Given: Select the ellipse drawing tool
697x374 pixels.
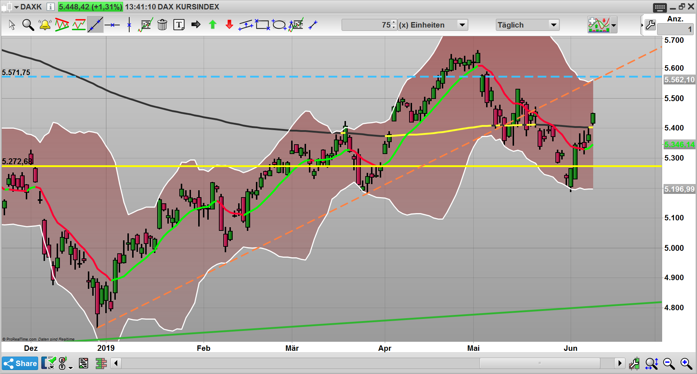Looking at the screenshot, I should click(279, 25).
